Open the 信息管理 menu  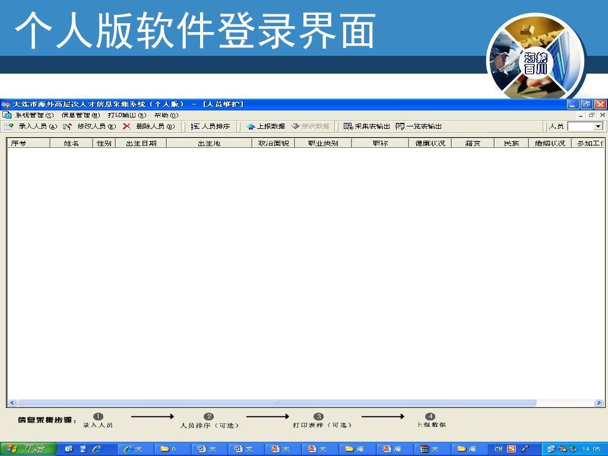[80, 115]
